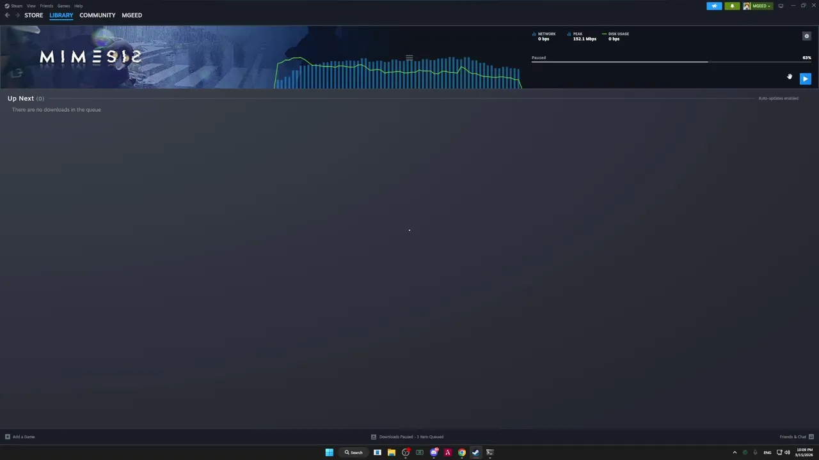This screenshot has height=460, width=819.
Task: Open Discord from taskbar
Action: click(434, 452)
